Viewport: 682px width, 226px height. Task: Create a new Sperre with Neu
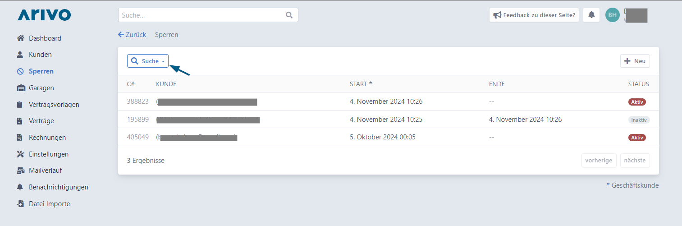click(x=635, y=61)
